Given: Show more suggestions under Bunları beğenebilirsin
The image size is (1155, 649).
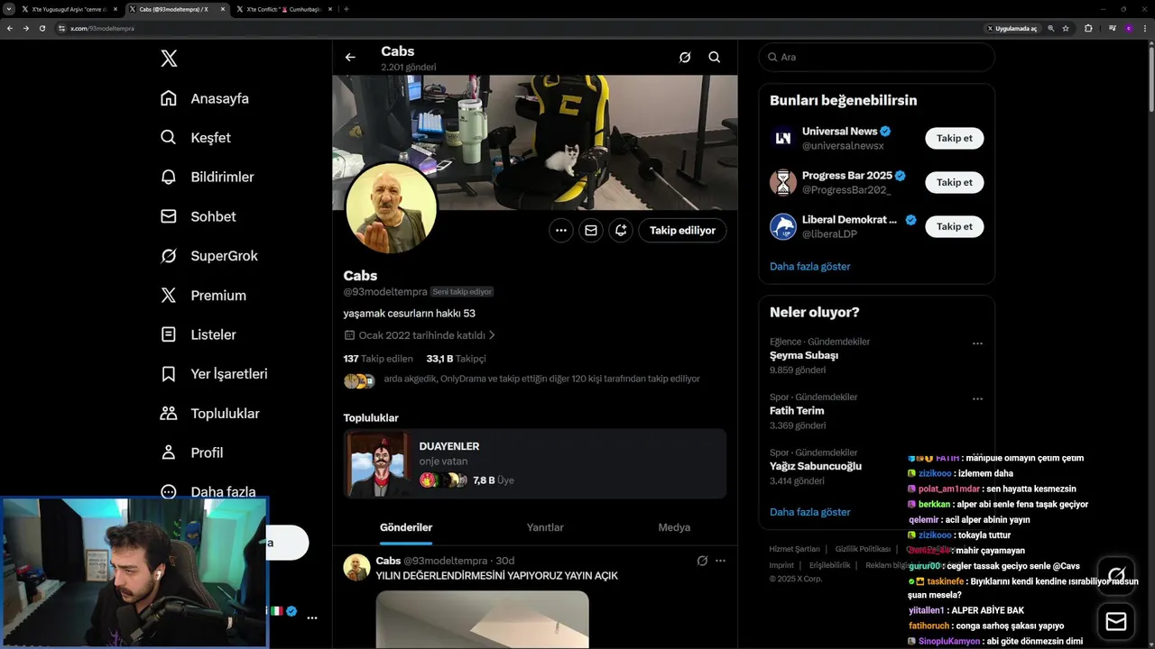Looking at the screenshot, I should point(810,267).
